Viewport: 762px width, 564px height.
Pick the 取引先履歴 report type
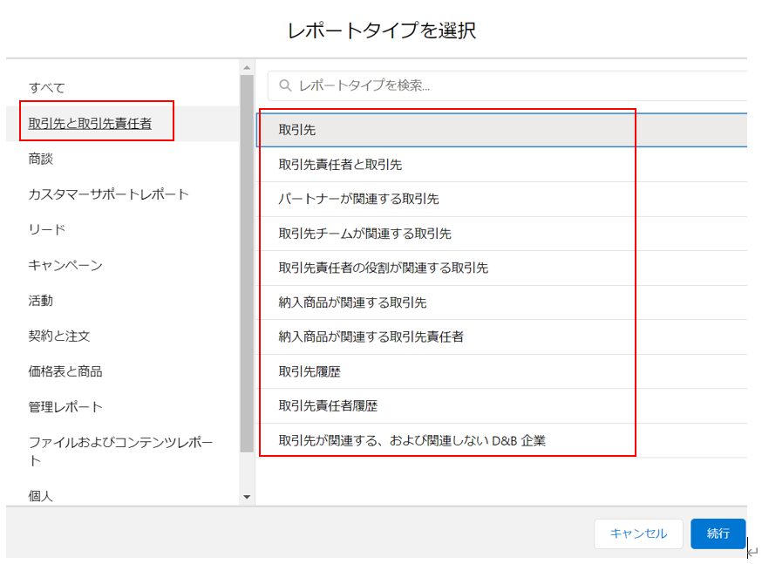click(501, 371)
